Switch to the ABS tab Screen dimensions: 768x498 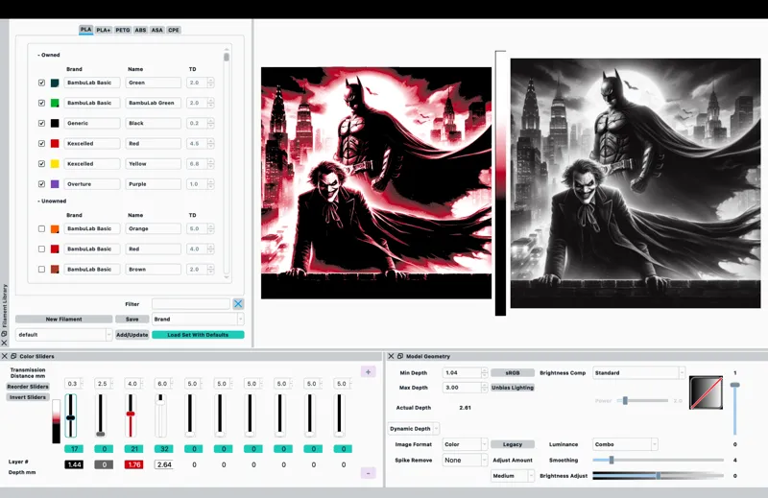point(140,30)
